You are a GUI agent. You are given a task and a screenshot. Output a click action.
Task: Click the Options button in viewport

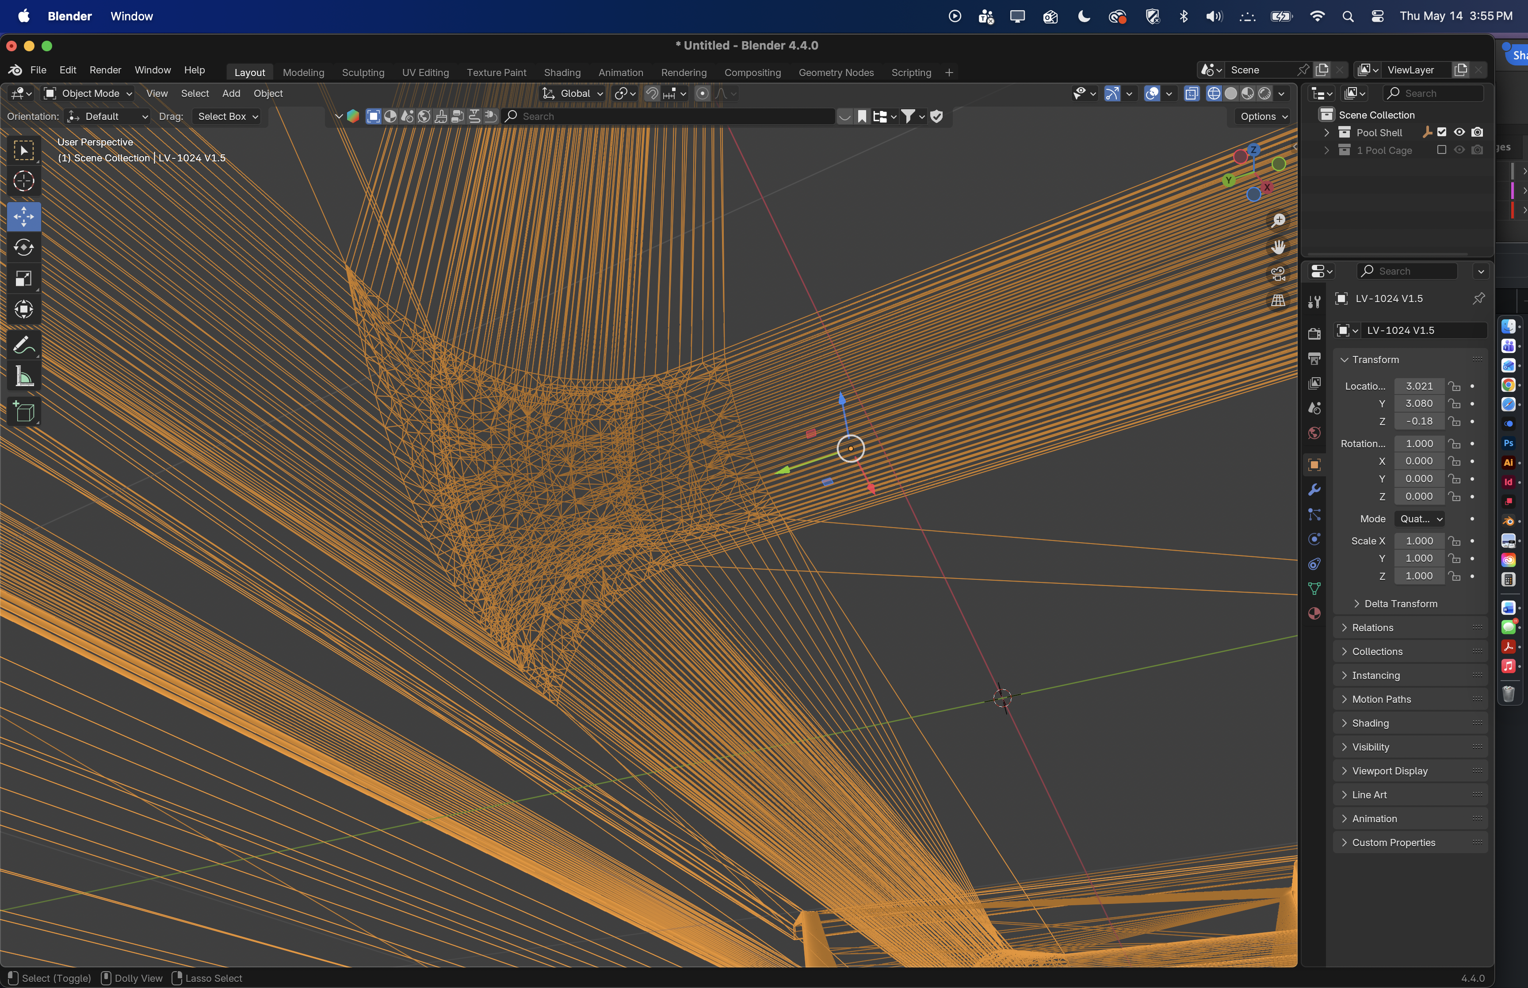tap(1263, 117)
